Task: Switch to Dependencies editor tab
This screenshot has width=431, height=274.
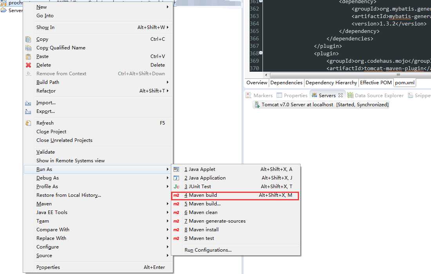Action: [x=286, y=83]
